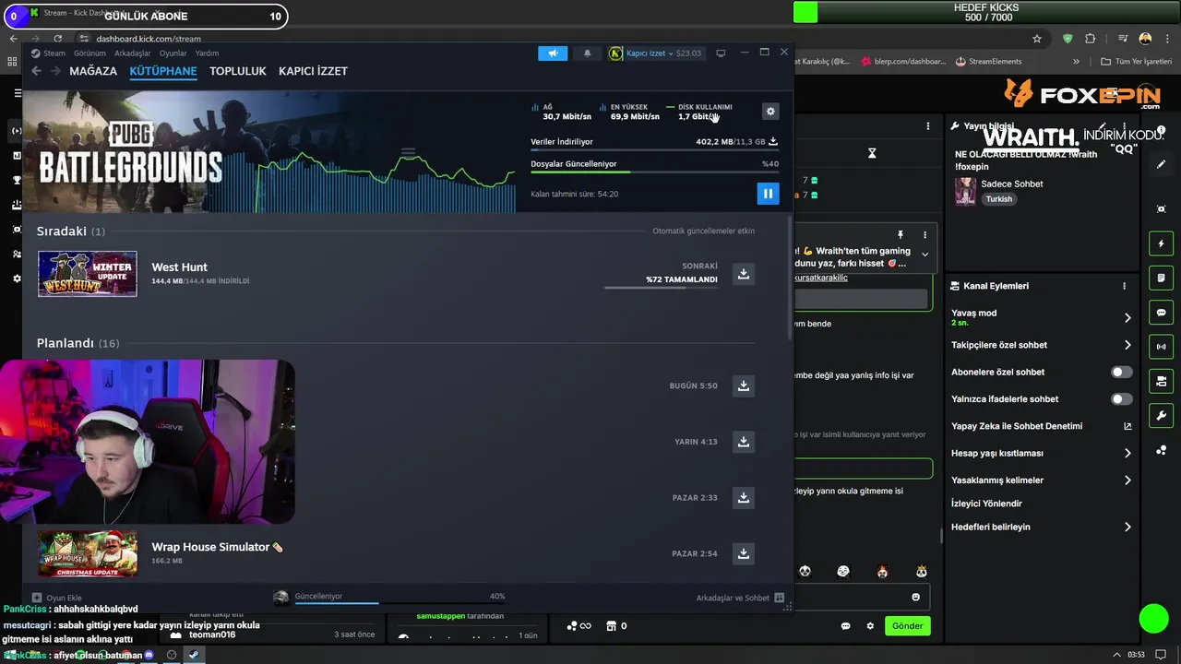Screen dimensions: 1181x664
Task: Open Arkadaşlar menu in Steam
Action: point(133,53)
